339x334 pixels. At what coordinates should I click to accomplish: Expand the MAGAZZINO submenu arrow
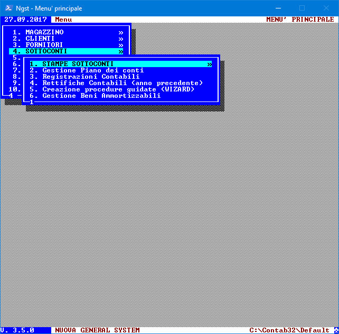[121, 32]
